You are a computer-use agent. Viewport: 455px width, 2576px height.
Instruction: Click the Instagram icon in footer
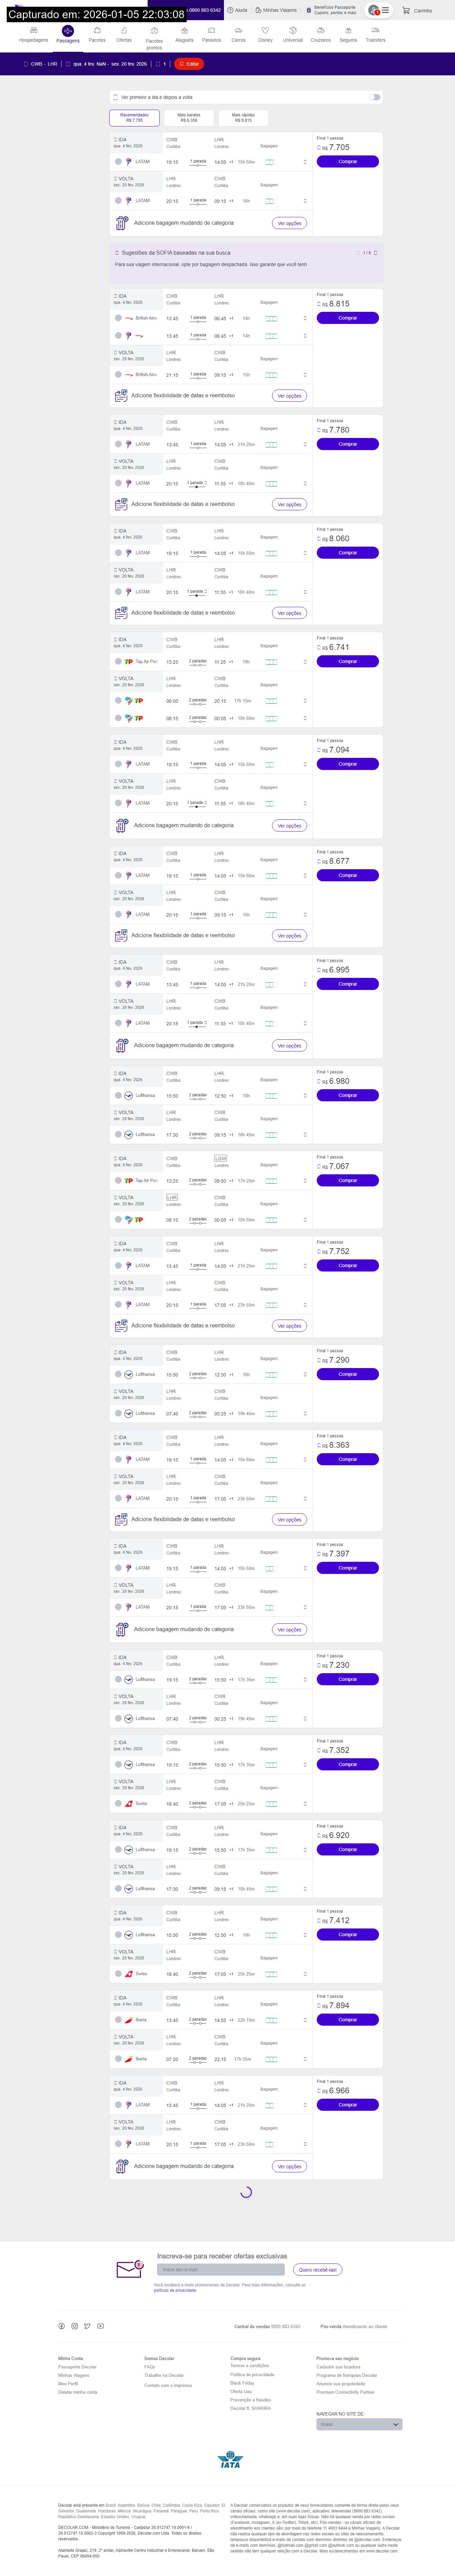[x=74, y=2326]
